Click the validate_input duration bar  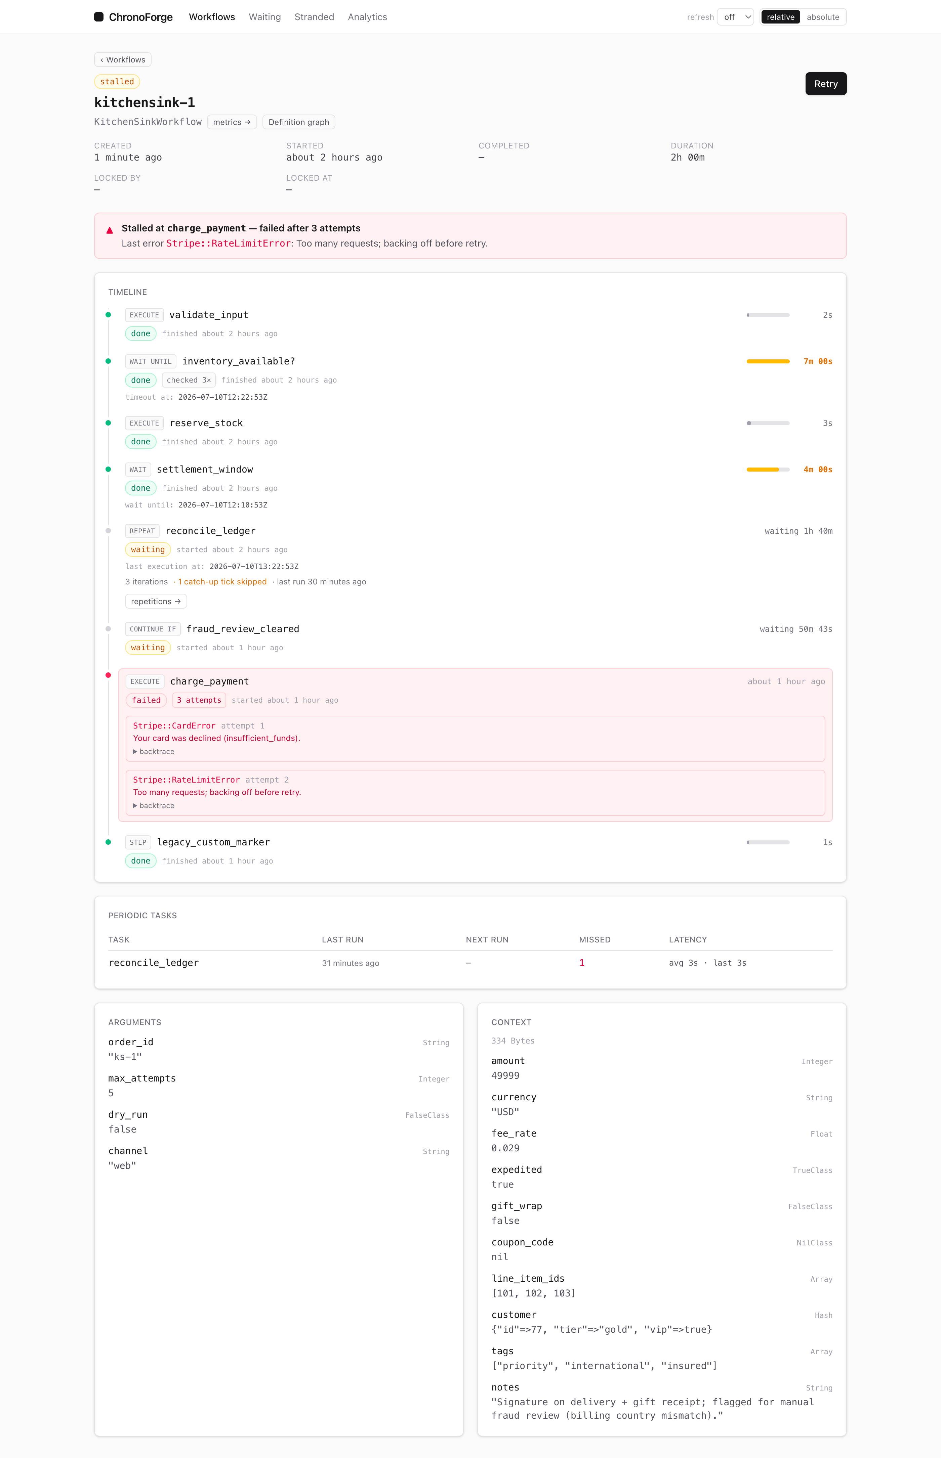(768, 315)
